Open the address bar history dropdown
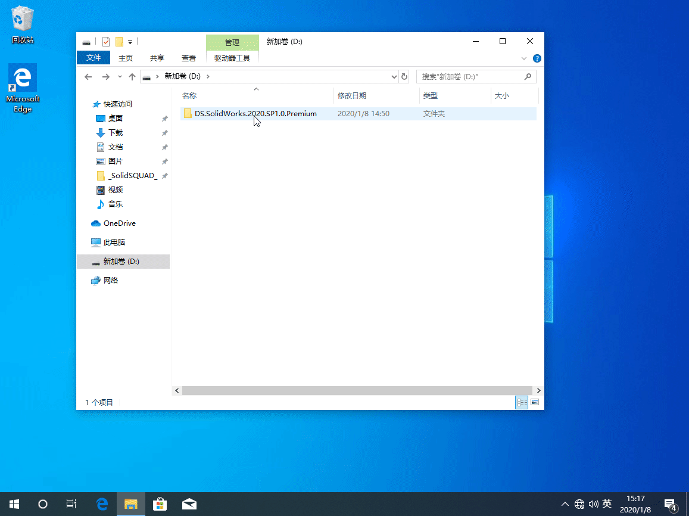This screenshot has height=516, width=689. point(394,76)
